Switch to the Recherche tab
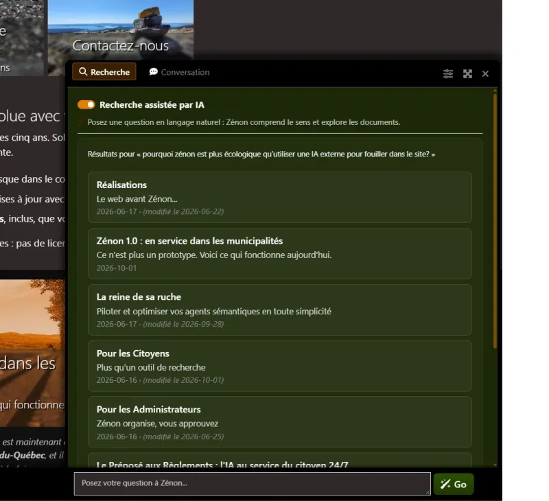549x501 pixels. [104, 72]
